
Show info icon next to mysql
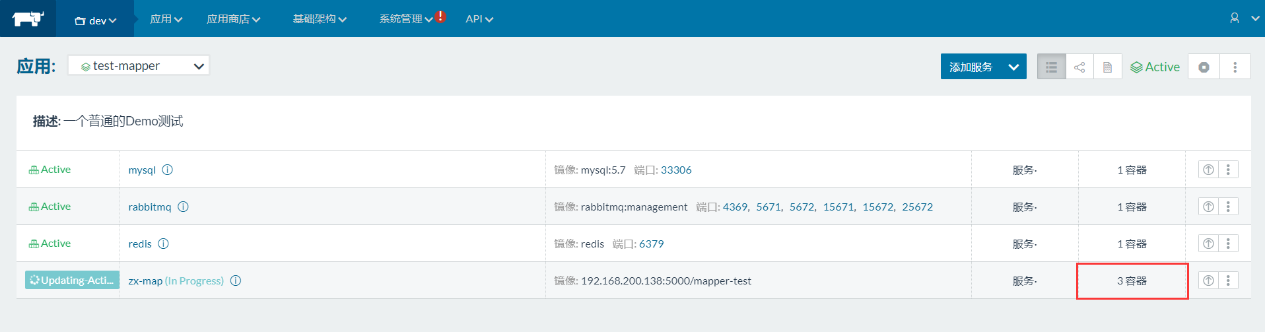click(168, 170)
